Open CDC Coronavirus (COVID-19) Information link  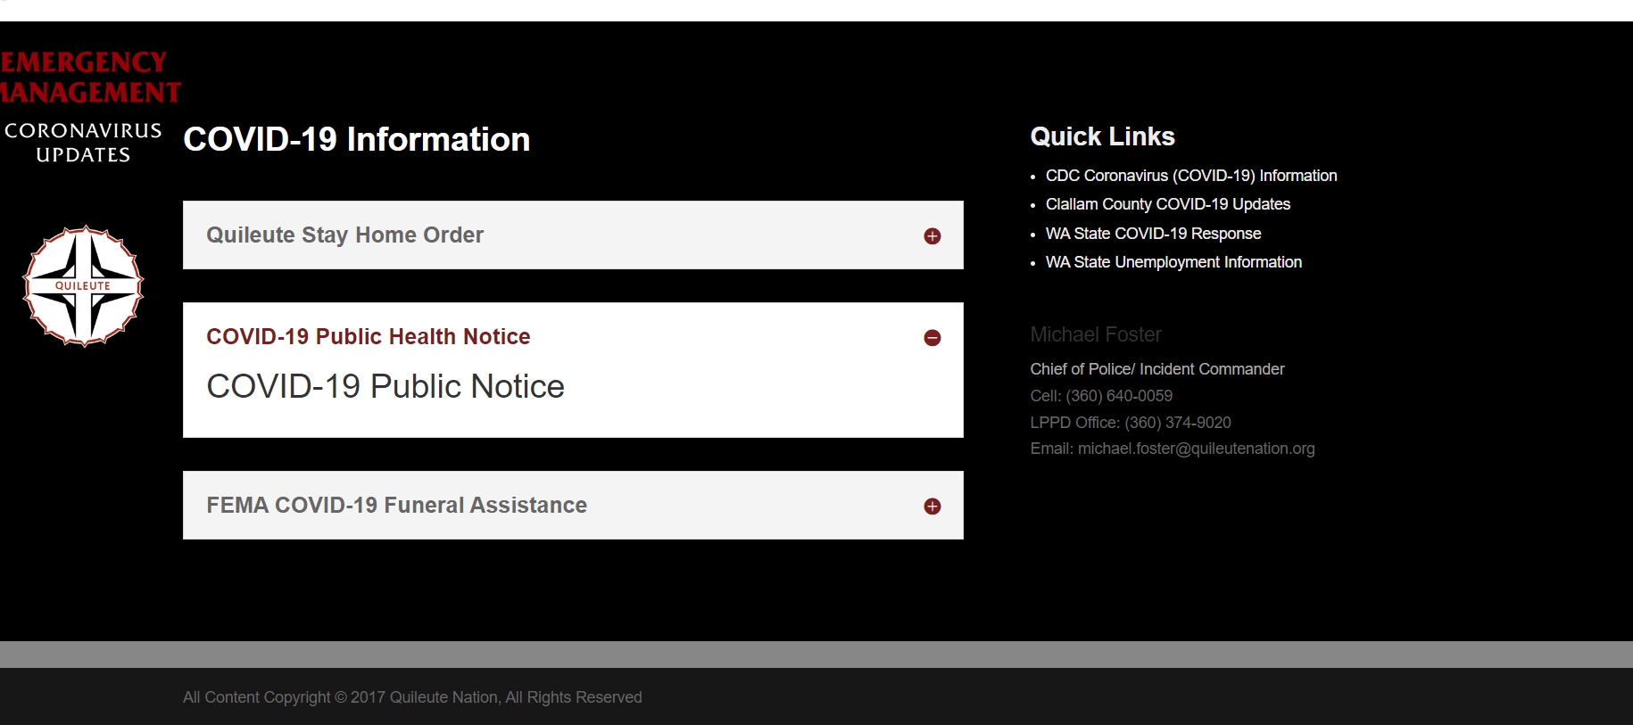pyautogui.click(x=1190, y=176)
